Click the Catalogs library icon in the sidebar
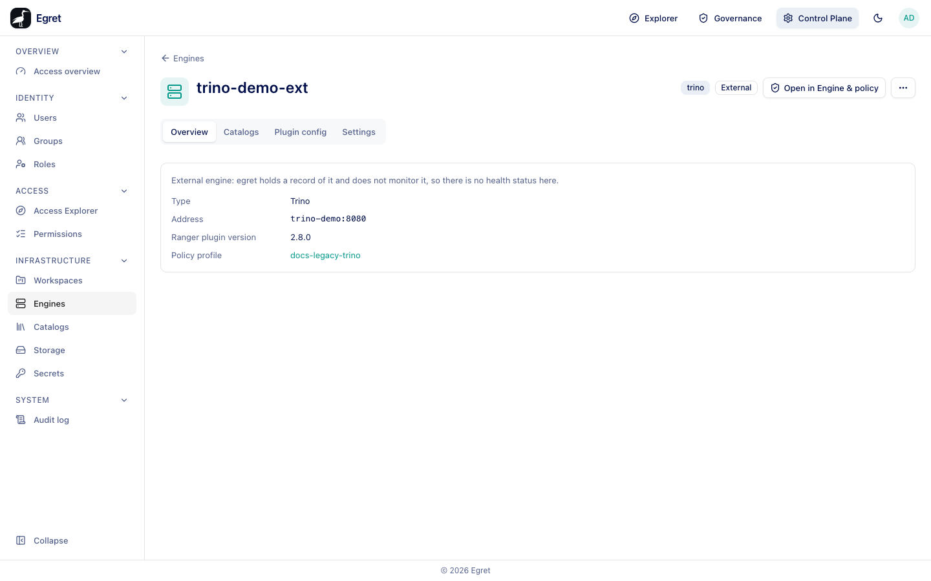The width and height of the screenshot is (931, 581). [x=21, y=327]
